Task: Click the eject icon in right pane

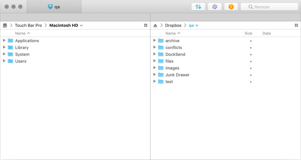Action: (155, 26)
